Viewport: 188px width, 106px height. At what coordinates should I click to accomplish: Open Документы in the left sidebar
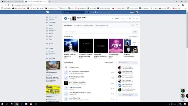[51, 54]
